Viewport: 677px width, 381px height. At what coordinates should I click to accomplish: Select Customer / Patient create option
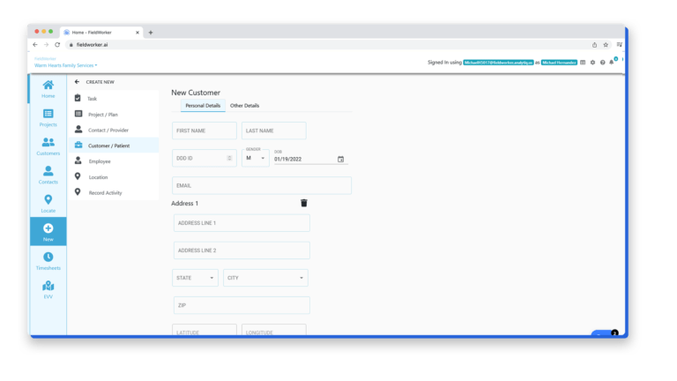pyautogui.click(x=114, y=146)
